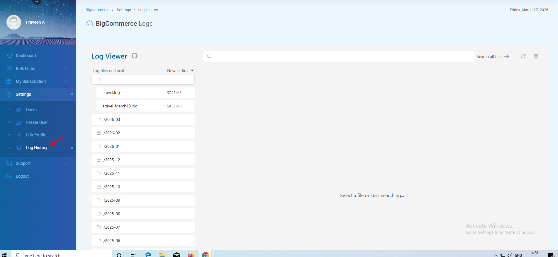Open Edit Profile page

coord(36,135)
